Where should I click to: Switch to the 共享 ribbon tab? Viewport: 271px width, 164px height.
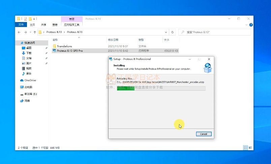click(43, 25)
